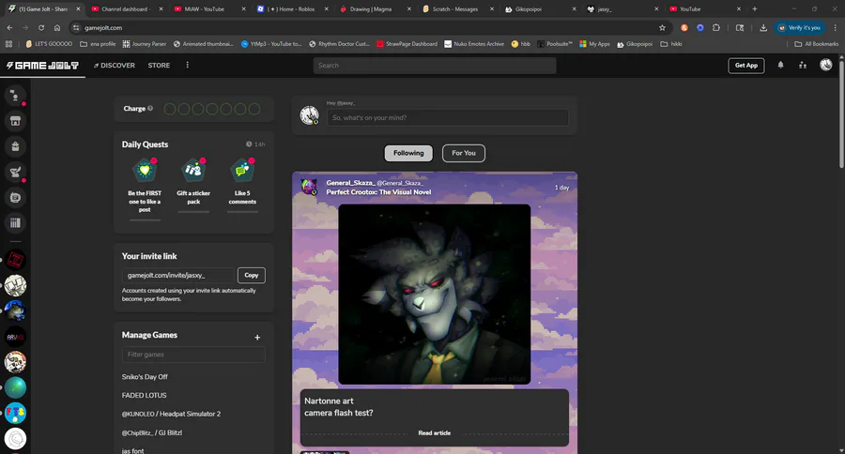Switch to the For You feed tab

pyautogui.click(x=464, y=153)
